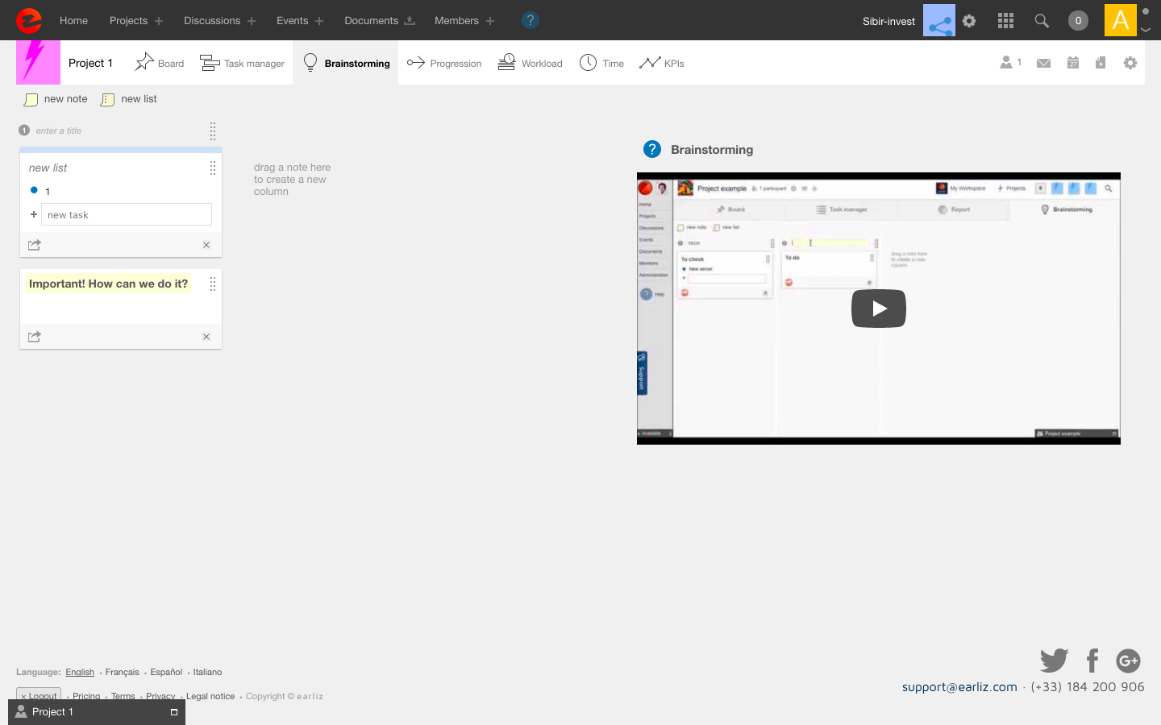This screenshot has width=1161, height=725.
Task: Open the Google Plus icon link
Action: tap(1128, 661)
